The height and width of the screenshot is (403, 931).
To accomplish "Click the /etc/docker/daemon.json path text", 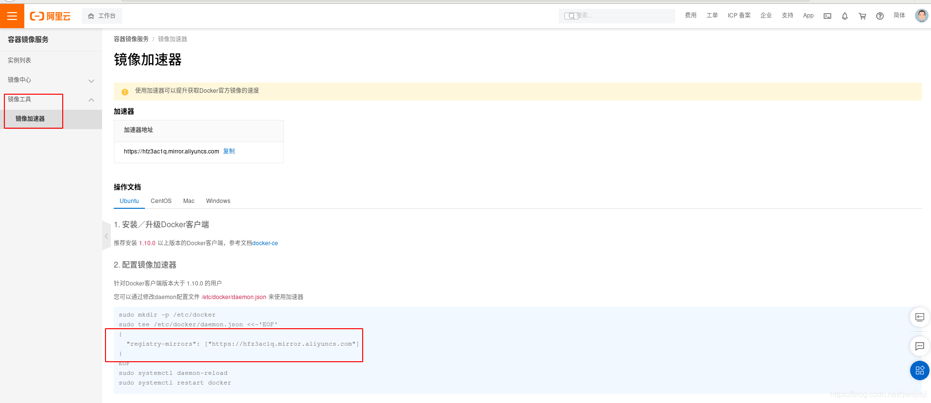I will click(x=234, y=297).
